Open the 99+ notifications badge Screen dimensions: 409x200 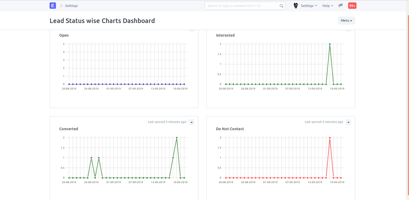pyautogui.click(x=352, y=6)
